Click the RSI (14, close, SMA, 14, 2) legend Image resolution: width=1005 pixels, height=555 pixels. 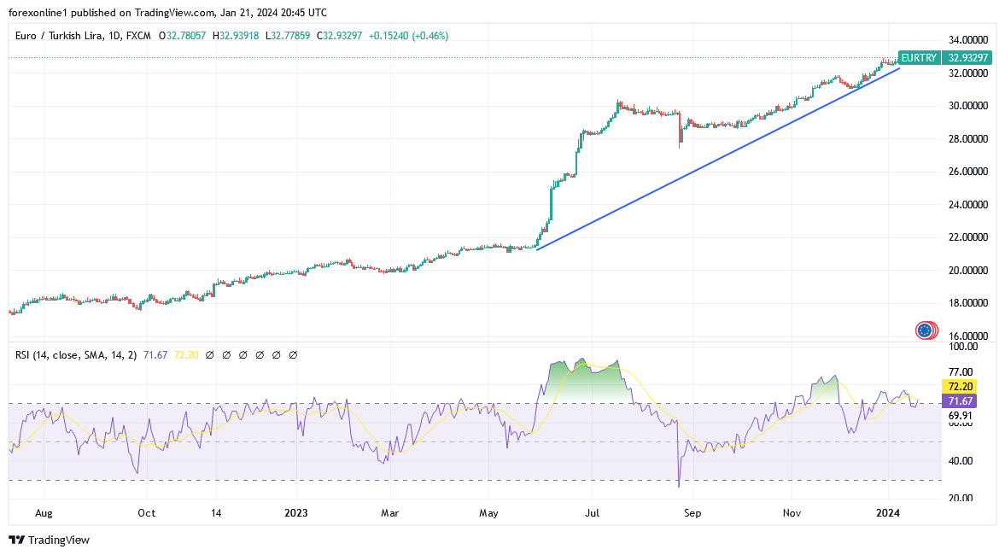(x=76, y=355)
